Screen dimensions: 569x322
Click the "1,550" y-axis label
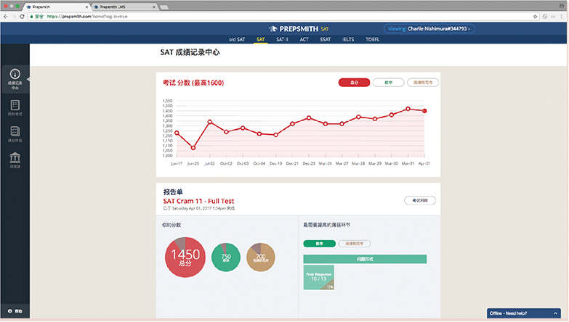click(167, 101)
